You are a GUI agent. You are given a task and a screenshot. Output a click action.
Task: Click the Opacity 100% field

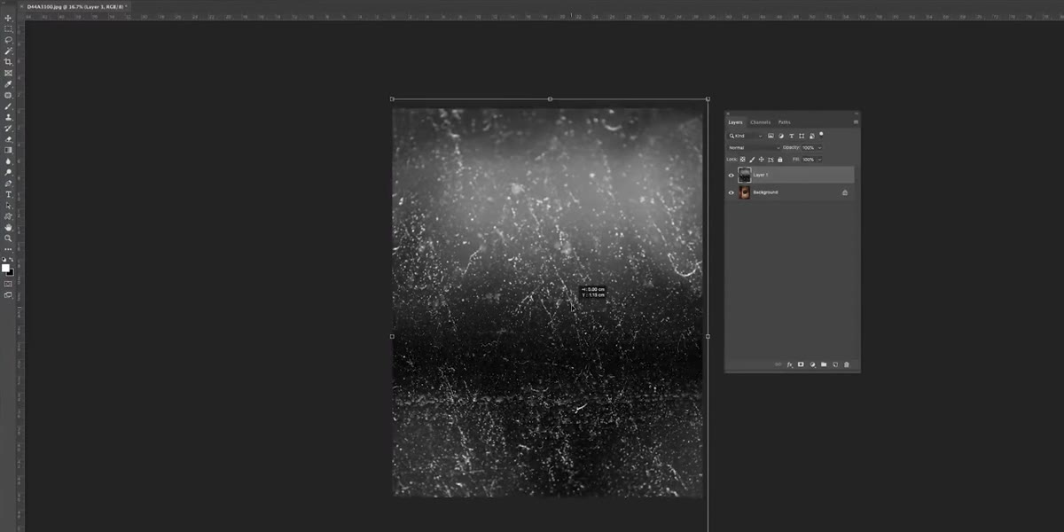click(x=808, y=147)
